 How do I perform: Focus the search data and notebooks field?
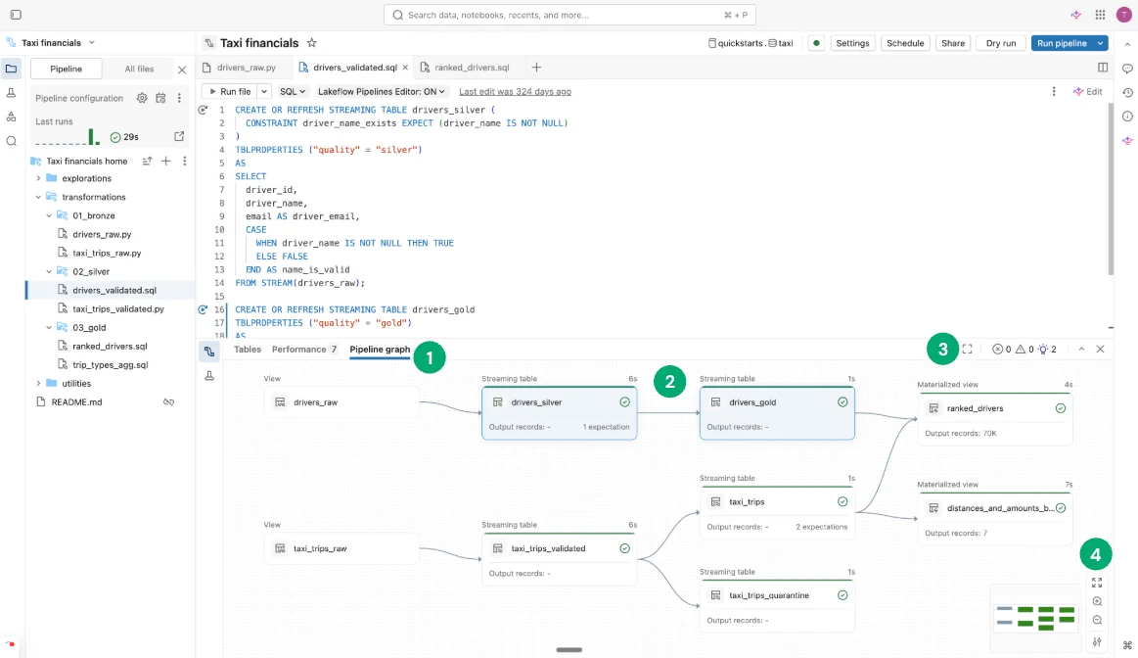coord(569,15)
